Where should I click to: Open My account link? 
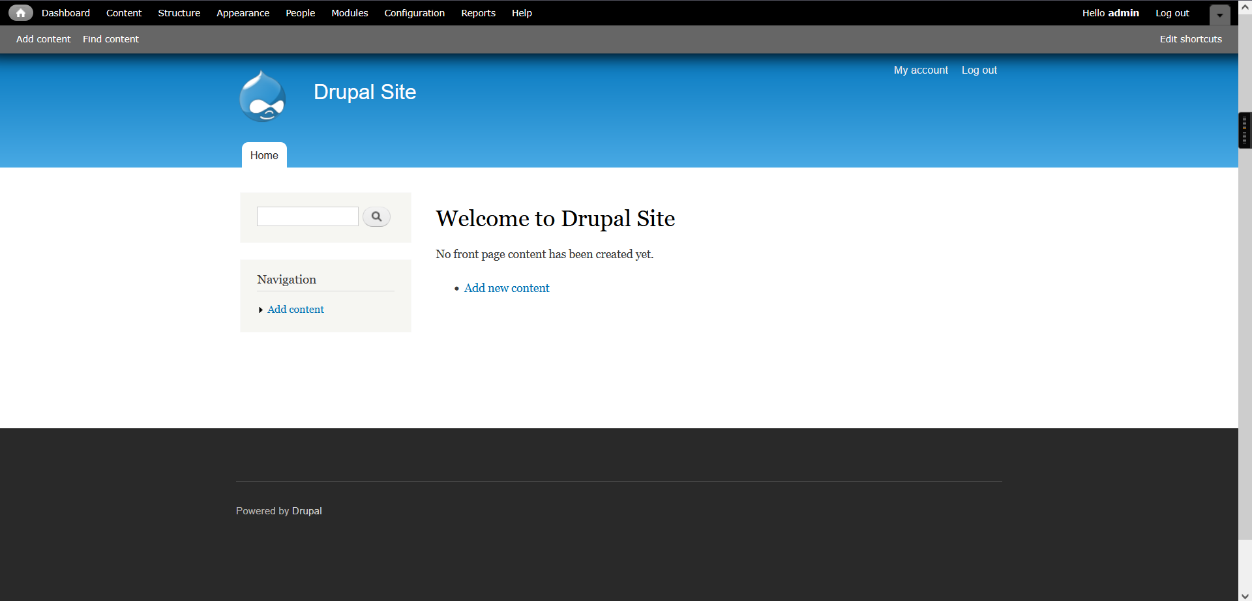click(x=921, y=70)
